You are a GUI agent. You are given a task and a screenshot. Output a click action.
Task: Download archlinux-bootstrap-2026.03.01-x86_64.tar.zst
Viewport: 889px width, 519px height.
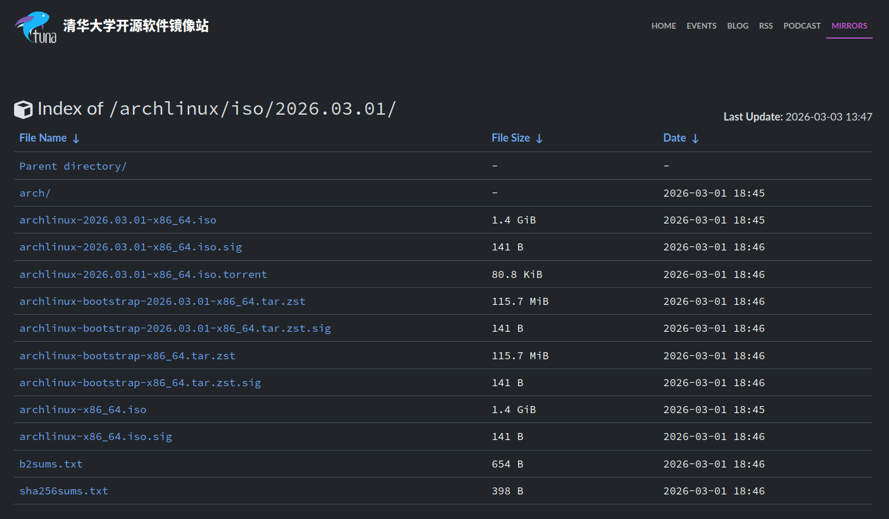tap(162, 301)
